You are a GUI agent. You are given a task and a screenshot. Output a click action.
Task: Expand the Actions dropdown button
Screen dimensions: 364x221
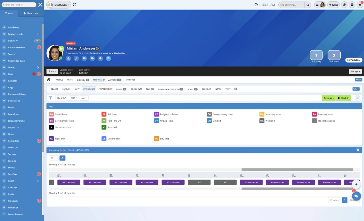(328, 98)
